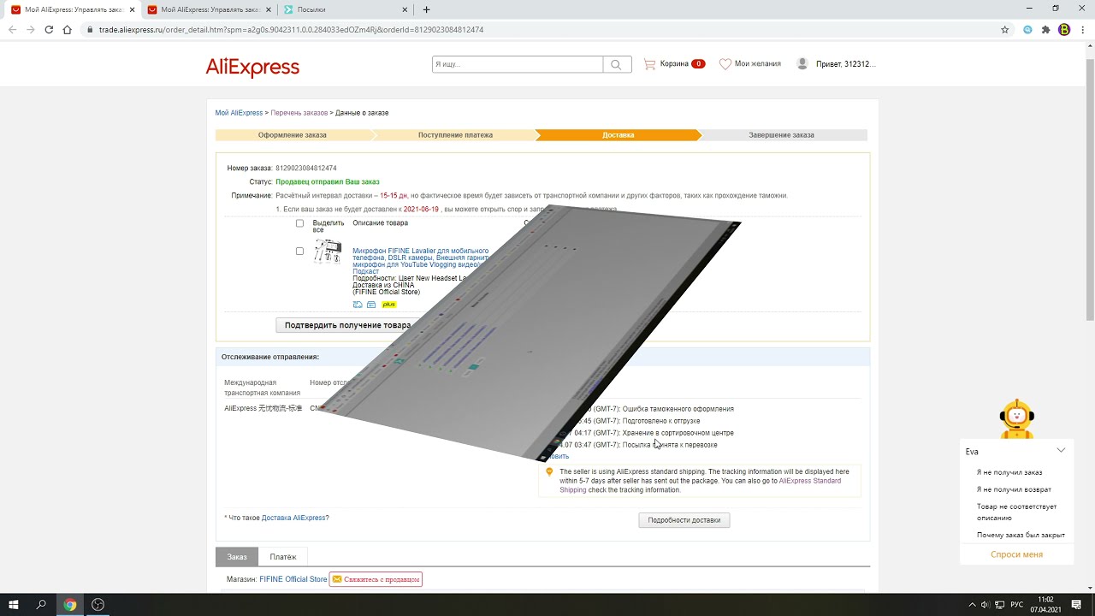Switch to the Платёж tab

point(283,557)
